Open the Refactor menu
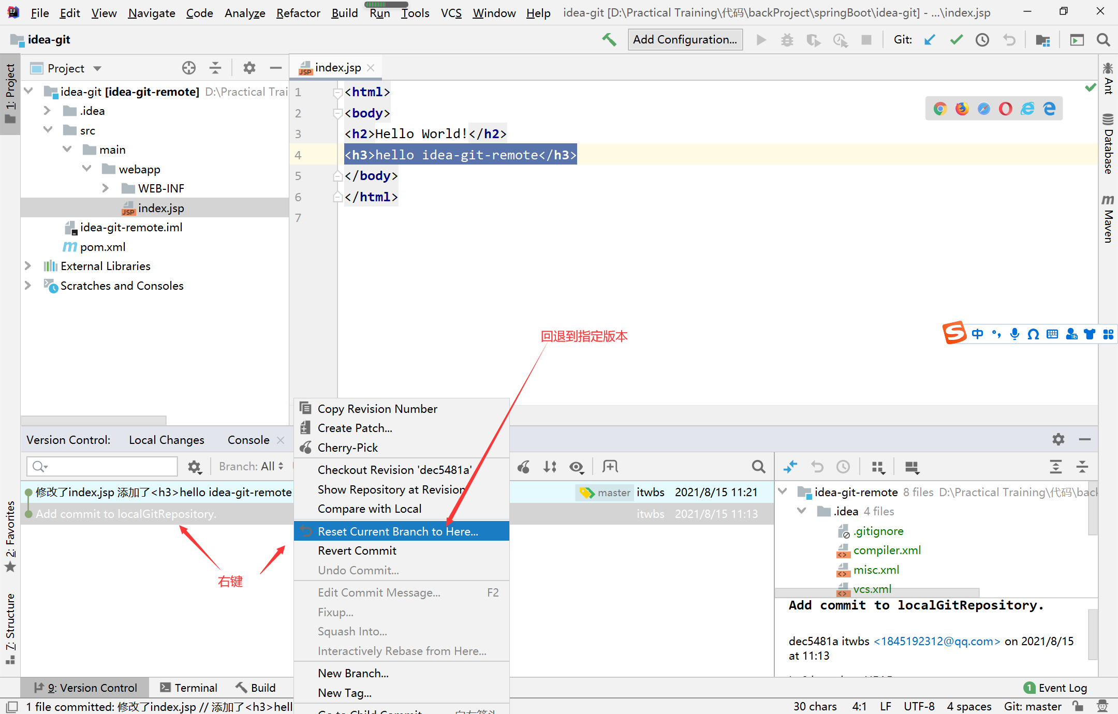The height and width of the screenshot is (714, 1118). [x=298, y=13]
